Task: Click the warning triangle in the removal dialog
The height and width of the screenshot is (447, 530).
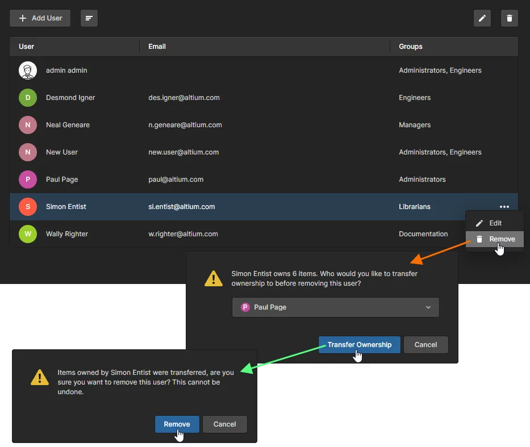Action: click(x=39, y=377)
